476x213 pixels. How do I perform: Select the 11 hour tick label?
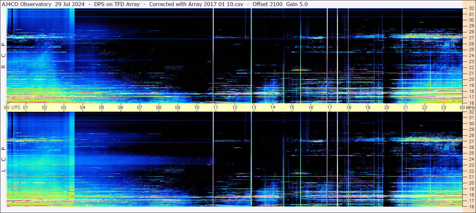(x=216, y=107)
